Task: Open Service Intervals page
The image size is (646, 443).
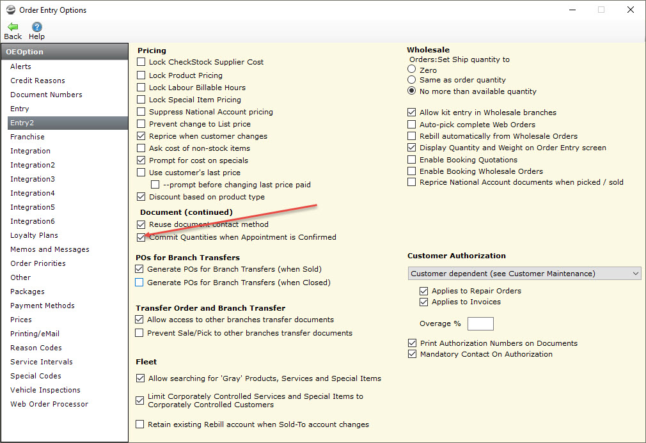Action: (42, 361)
